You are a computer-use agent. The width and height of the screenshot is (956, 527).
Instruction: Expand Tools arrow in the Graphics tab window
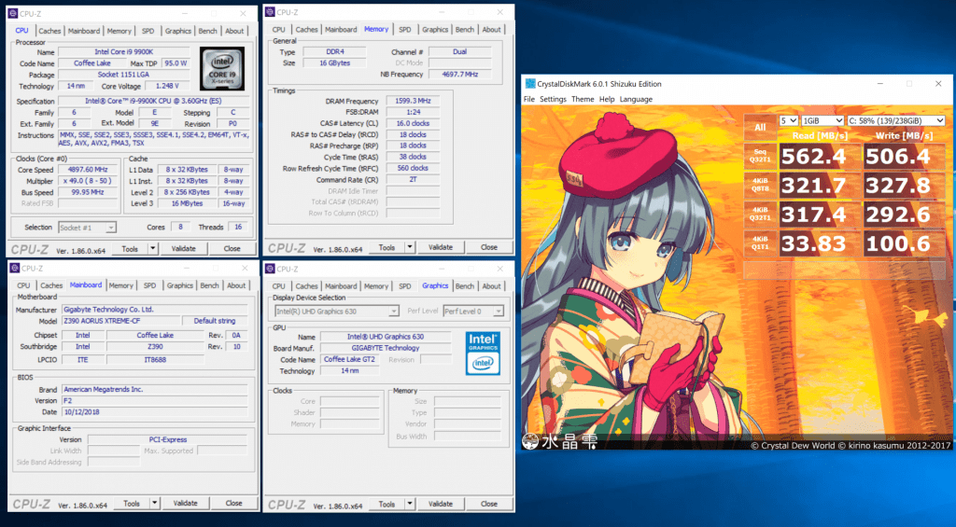(410, 504)
